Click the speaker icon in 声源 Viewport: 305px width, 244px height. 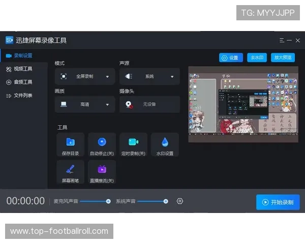tap(129, 76)
